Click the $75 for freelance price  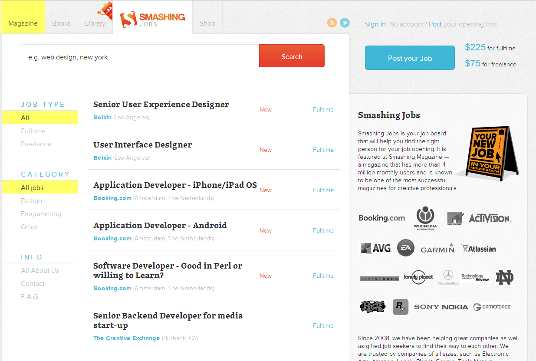tap(490, 63)
